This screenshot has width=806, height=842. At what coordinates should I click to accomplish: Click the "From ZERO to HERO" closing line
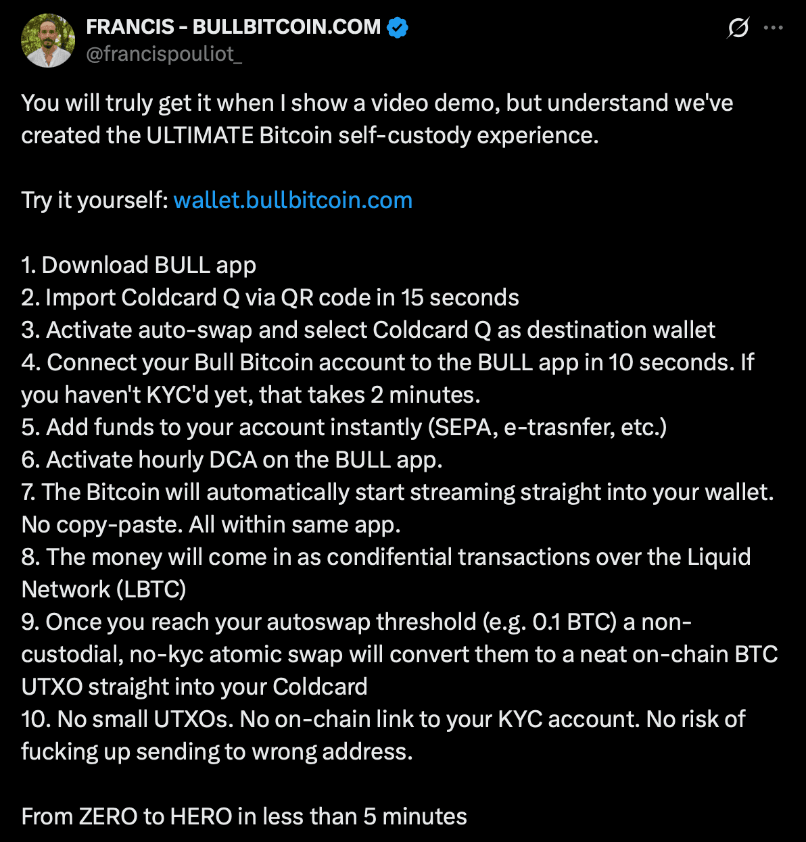(244, 816)
